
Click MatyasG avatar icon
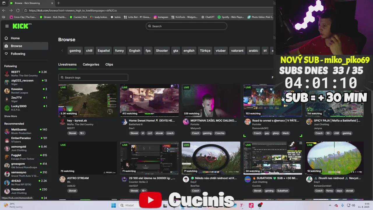point(186,122)
